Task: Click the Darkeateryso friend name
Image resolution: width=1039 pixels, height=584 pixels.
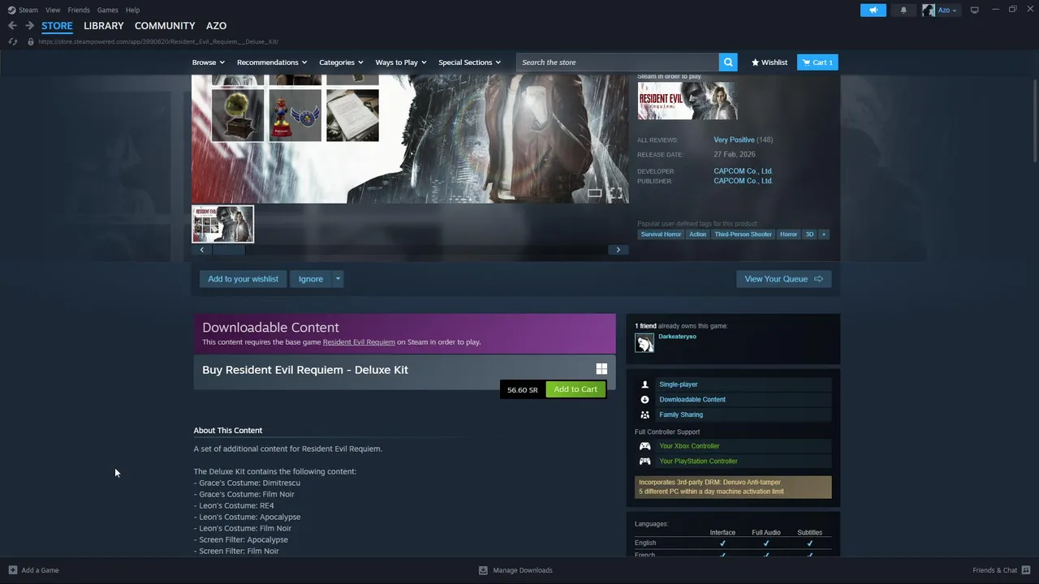Action: [x=677, y=337]
